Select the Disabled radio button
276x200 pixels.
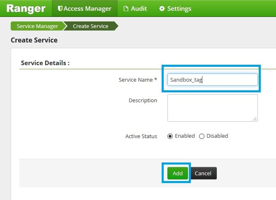click(202, 136)
